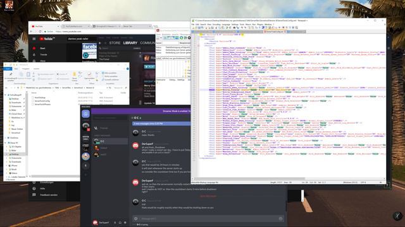Open the Ansicht tab in Explorer ribbon

click(x=37, y=69)
